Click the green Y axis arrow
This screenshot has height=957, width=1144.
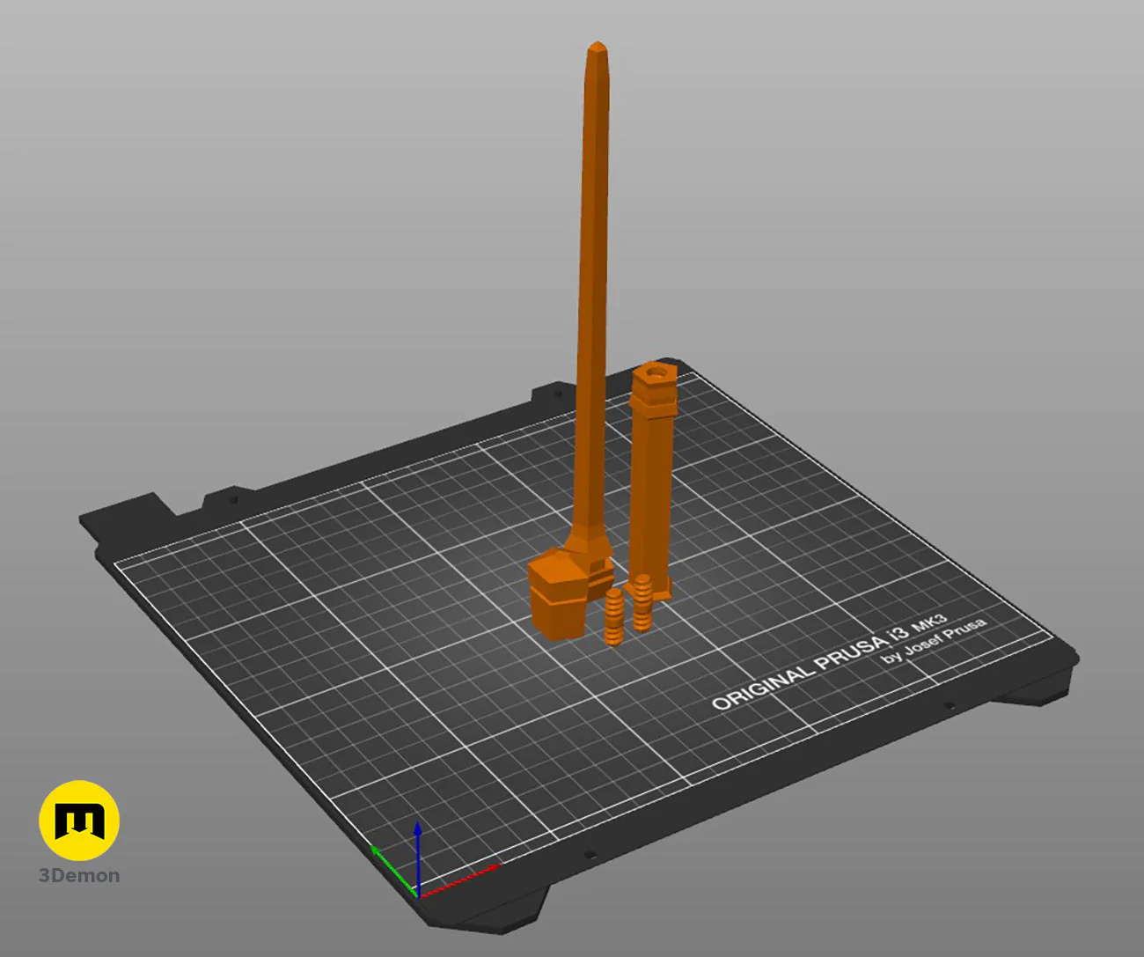coord(393,871)
